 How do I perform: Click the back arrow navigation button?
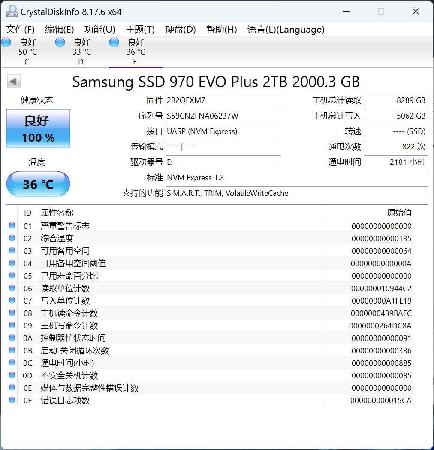(x=13, y=81)
